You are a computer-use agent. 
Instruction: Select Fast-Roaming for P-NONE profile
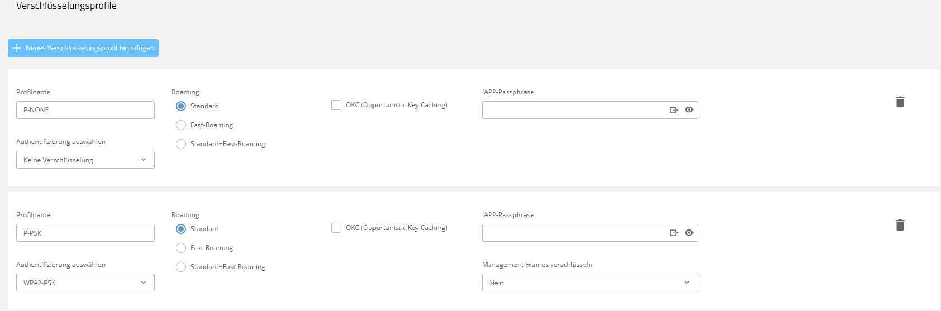click(x=181, y=125)
